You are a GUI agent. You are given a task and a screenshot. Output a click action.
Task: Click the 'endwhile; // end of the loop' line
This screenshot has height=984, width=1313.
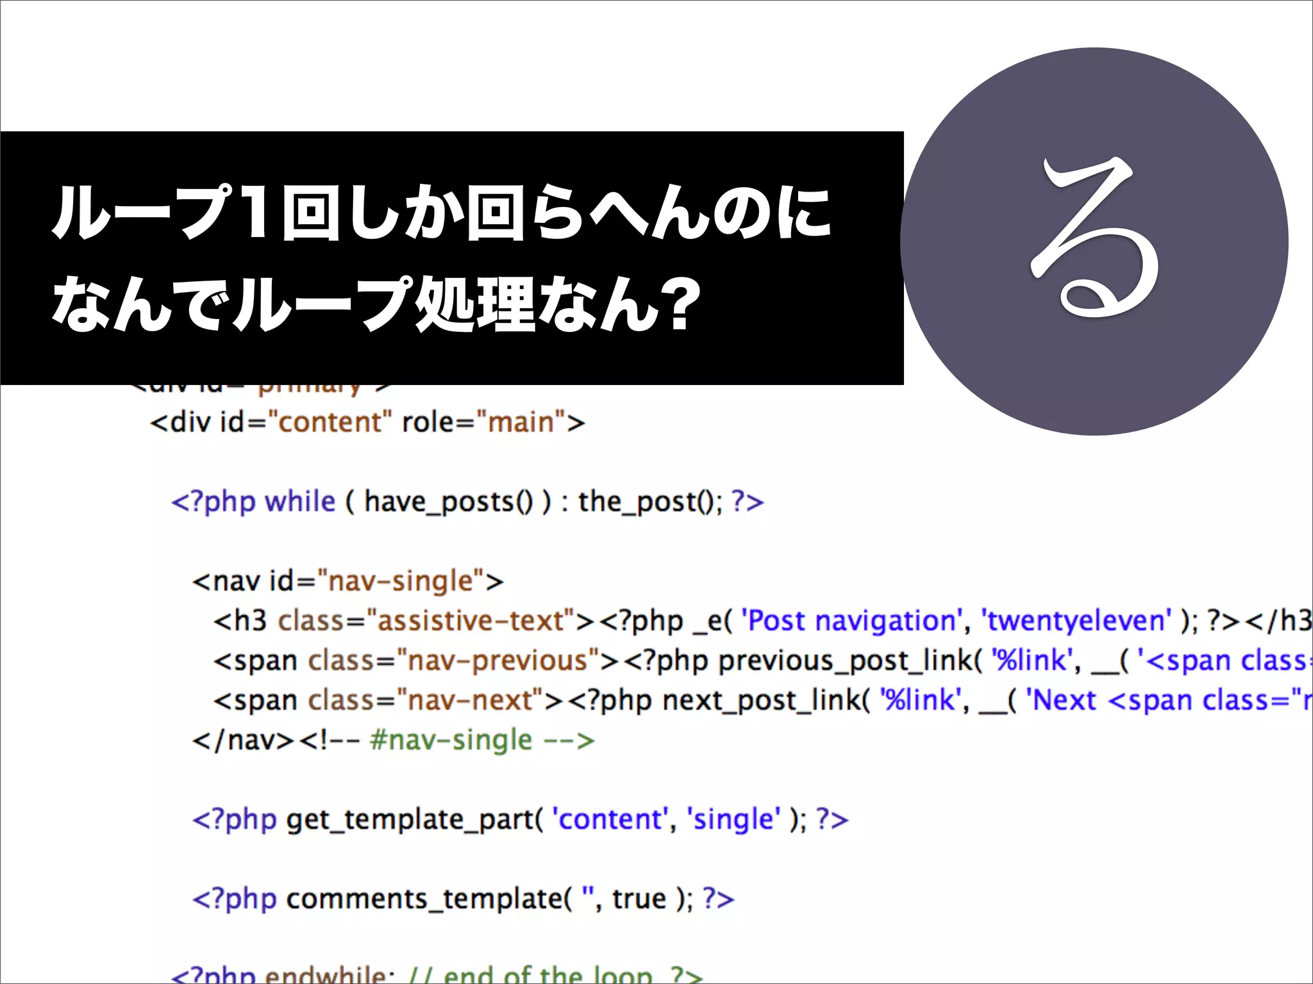pos(437,974)
